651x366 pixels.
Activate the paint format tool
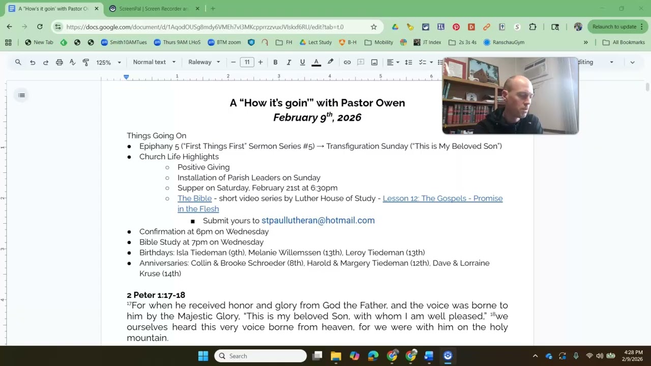point(85,62)
